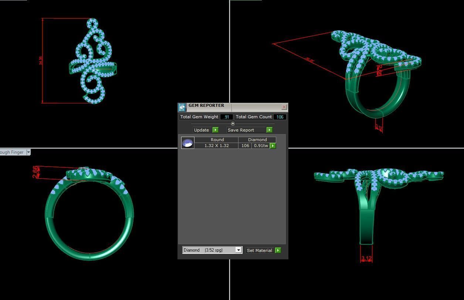Image resolution: width=464 pixels, height=300 pixels.
Task: Click the Total Gem Weight value .91
Action: [x=226, y=117]
